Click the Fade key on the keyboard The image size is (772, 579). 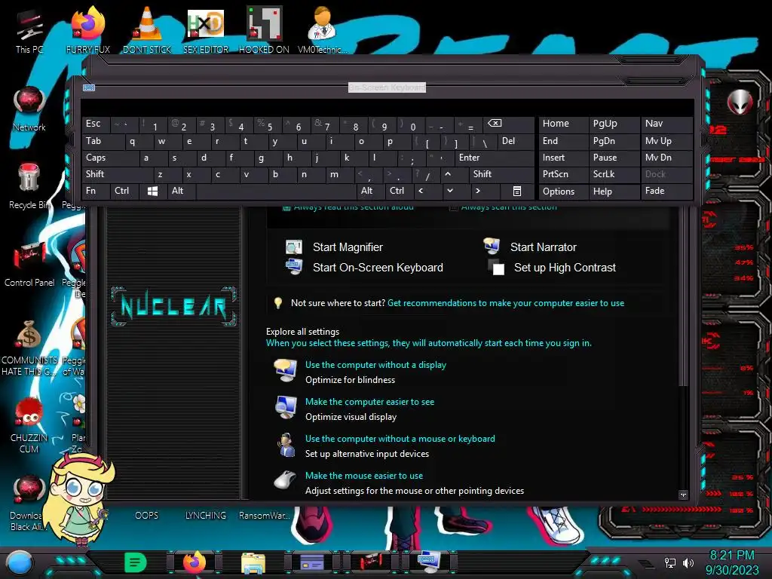[666, 191]
